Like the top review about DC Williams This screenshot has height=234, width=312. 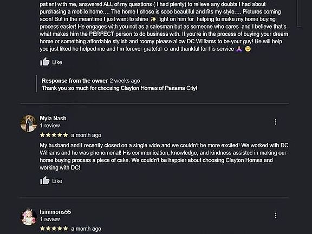point(51,62)
